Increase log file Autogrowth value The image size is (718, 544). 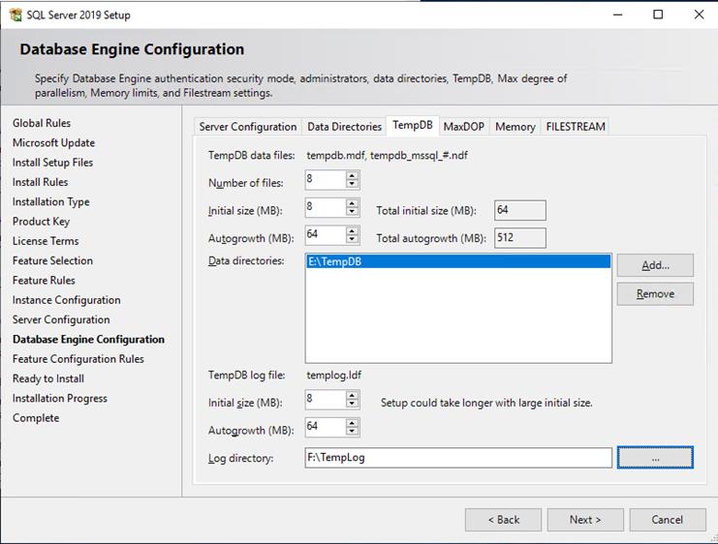pyautogui.click(x=352, y=423)
